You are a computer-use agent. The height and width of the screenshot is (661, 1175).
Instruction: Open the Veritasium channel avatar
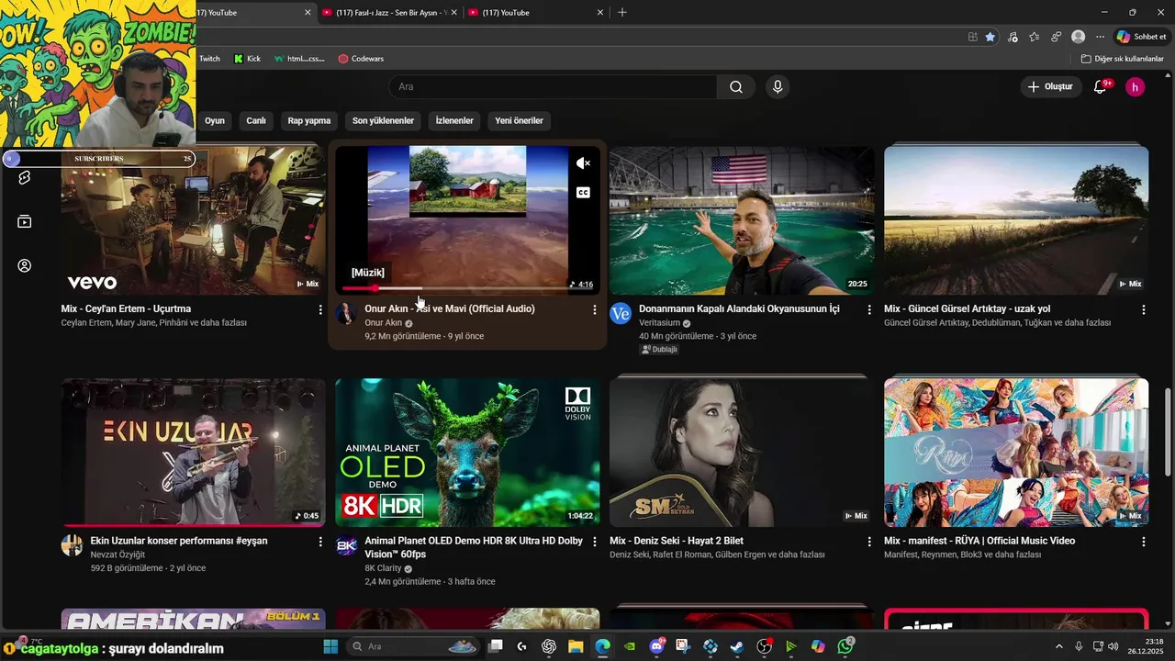pyautogui.click(x=621, y=314)
